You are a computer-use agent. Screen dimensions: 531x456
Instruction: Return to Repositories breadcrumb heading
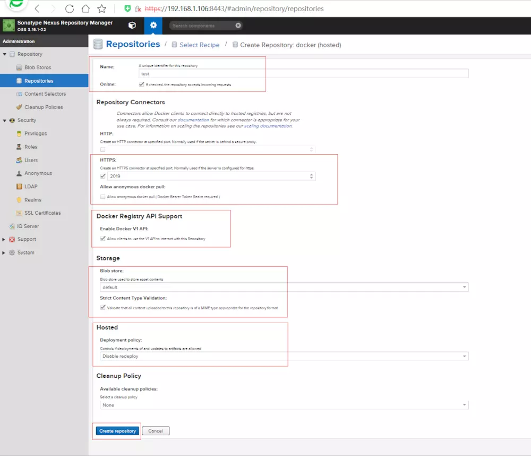coord(133,44)
